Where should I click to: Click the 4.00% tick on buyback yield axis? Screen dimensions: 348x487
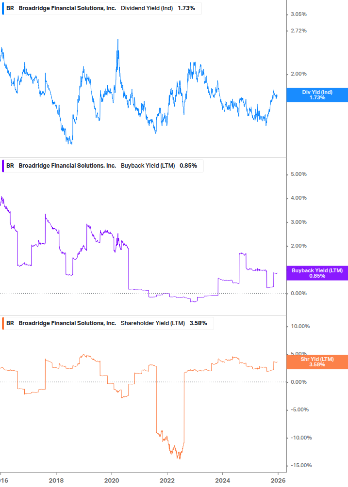click(x=298, y=198)
